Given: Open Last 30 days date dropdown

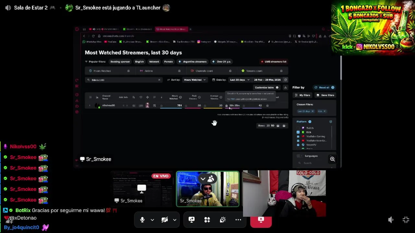Looking at the screenshot, I should 240,80.
